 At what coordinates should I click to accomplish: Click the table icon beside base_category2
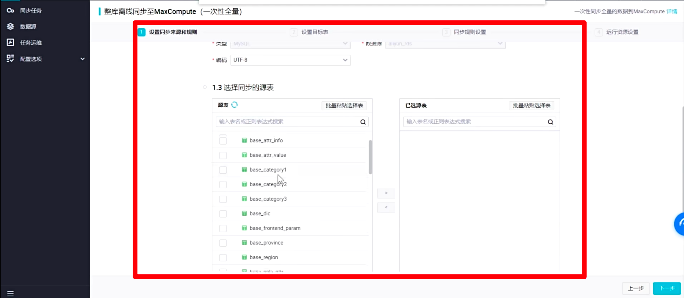(x=244, y=184)
